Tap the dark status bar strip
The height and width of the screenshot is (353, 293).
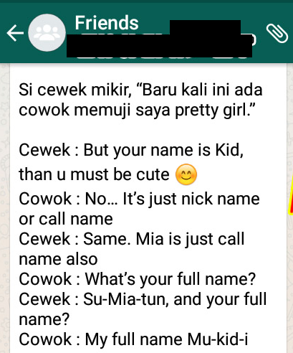(146, 1)
